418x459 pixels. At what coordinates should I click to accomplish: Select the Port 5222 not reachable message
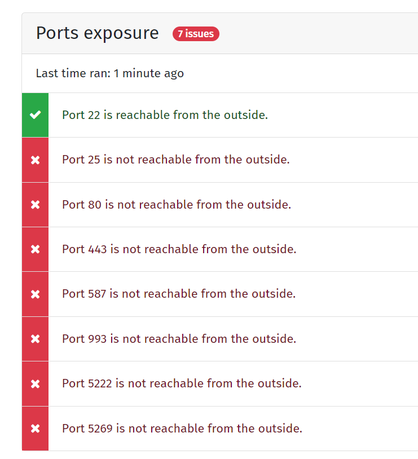tap(182, 383)
